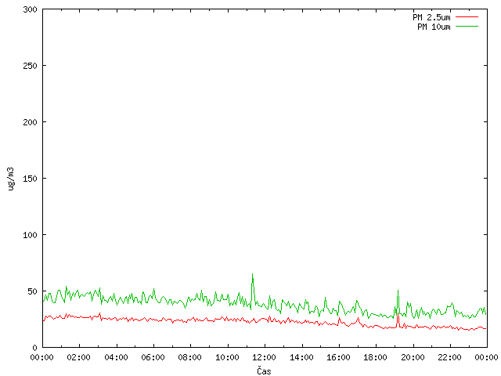Screen dimensions: 501x376
Task: Click the 14:00 time label
Action: click(301, 357)
